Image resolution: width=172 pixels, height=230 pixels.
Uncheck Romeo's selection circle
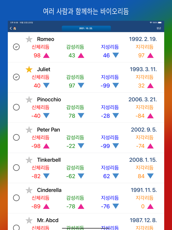(16, 47)
